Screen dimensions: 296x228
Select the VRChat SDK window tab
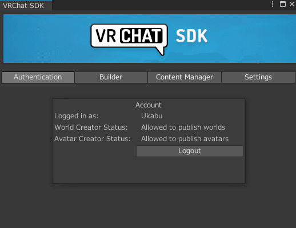pyautogui.click(x=26, y=5)
